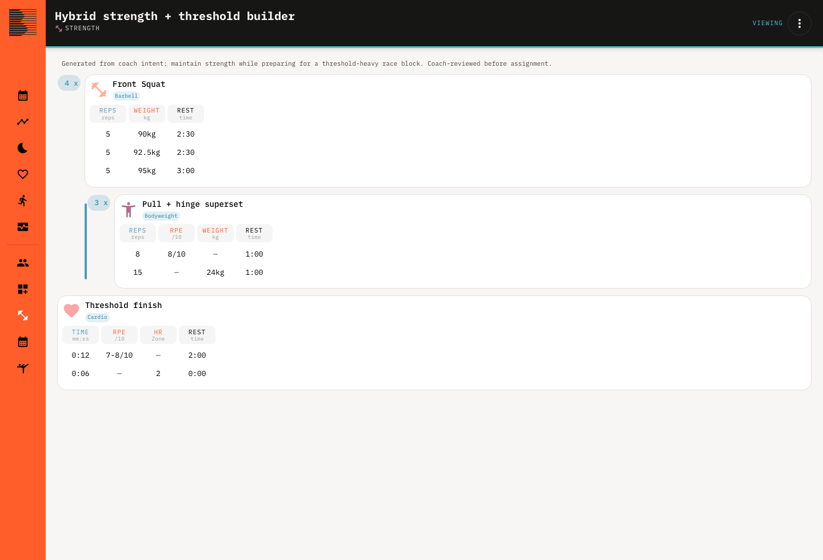Open the three-dot more options menu
823x560 pixels.
[x=800, y=23]
